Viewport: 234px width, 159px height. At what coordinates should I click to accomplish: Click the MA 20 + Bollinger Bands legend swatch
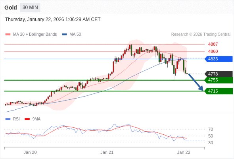point(8,35)
